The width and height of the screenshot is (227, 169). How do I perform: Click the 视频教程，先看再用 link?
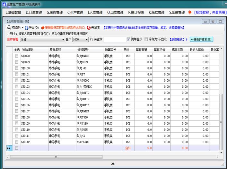click(x=208, y=13)
